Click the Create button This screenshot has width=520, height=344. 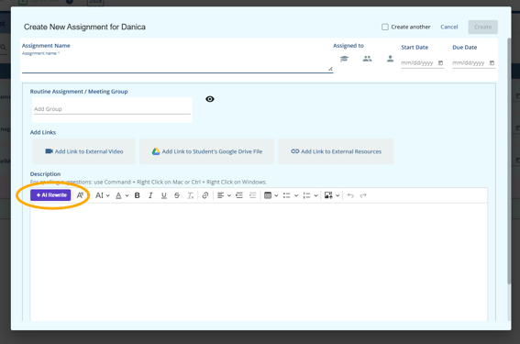point(482,27)
